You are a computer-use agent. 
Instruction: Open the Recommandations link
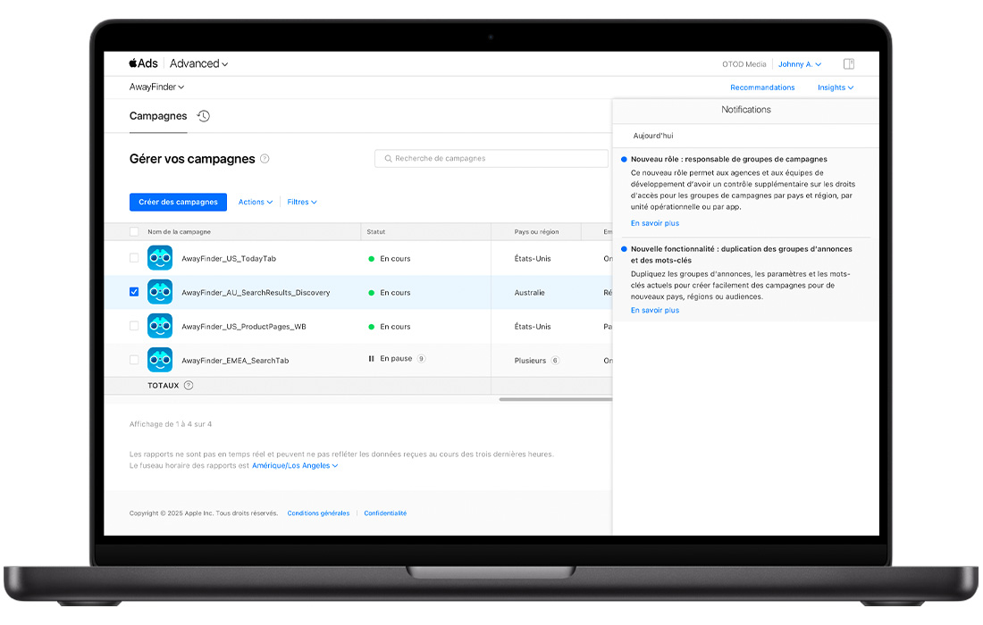coord(762,87)
